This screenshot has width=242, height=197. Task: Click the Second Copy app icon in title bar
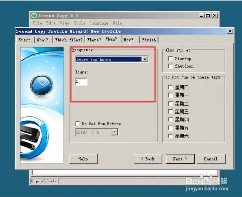[34, 15]
